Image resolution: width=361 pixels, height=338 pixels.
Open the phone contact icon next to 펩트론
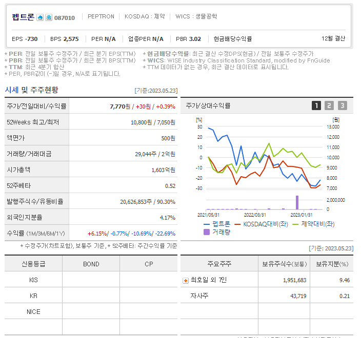click(x=49, y=17)
